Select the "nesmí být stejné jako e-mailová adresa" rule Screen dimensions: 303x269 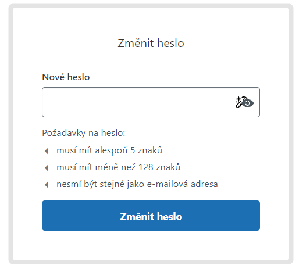[x=137, y=184]
